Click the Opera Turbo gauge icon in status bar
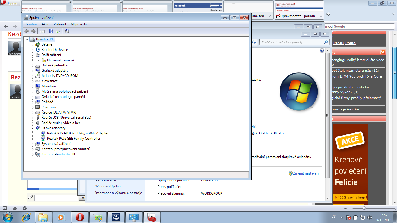397x223 pixels. pyautogui.click(x=24, y=208)
